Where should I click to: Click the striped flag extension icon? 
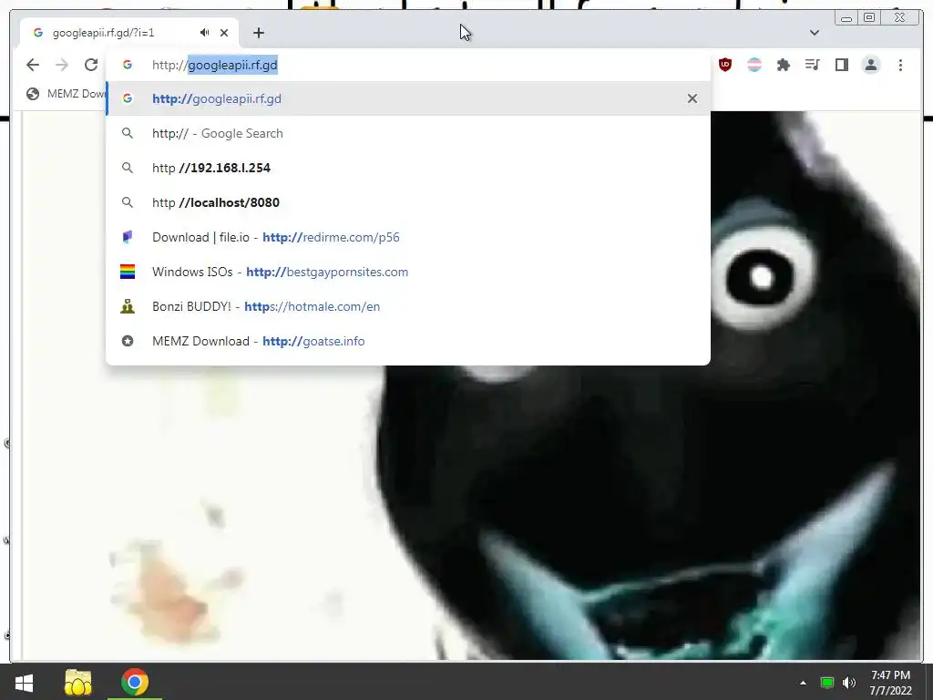(754, 65)
